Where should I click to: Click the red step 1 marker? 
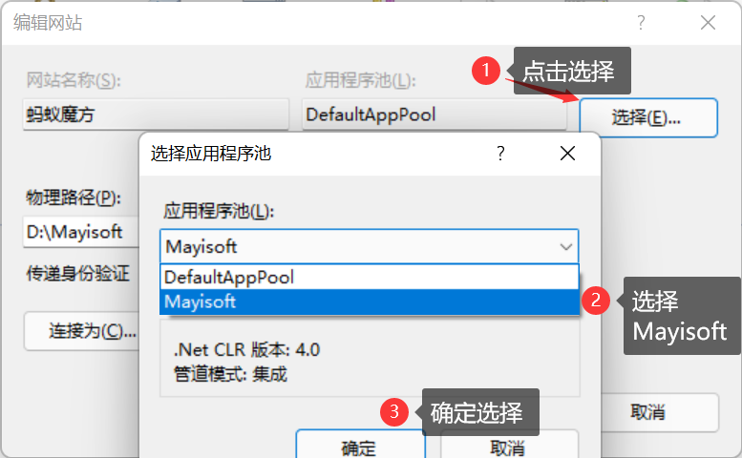pyautogui.click(x=488, y=71)
